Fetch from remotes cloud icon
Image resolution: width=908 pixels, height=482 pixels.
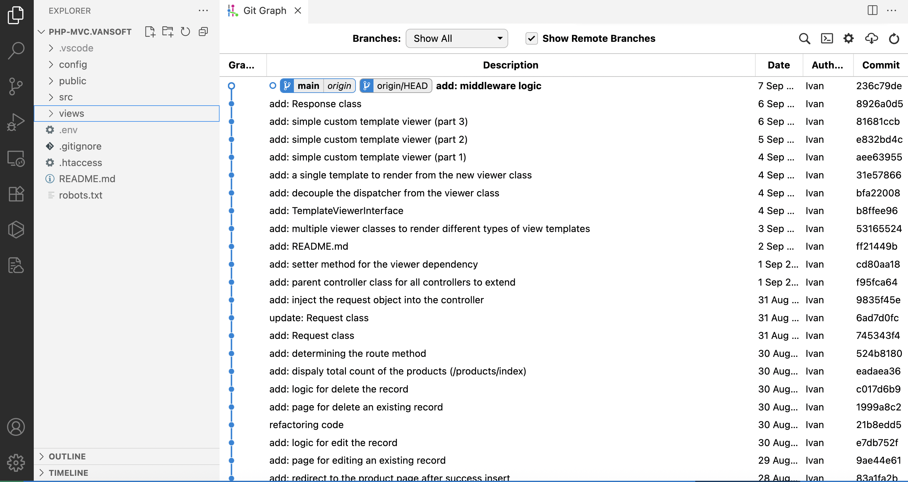coord(871,38)
